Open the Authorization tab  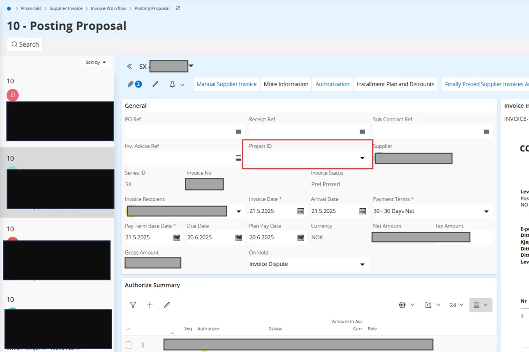(332, 84)
